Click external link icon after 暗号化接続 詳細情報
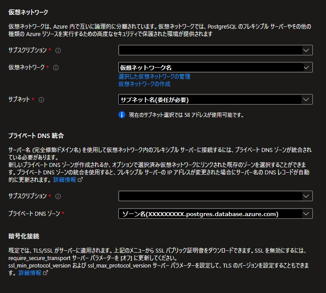326x293 pixels. click(x=45, y=273)
